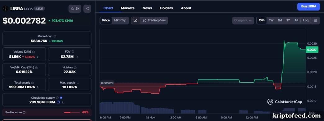Select the 24h time range

(x=262, y=20)
